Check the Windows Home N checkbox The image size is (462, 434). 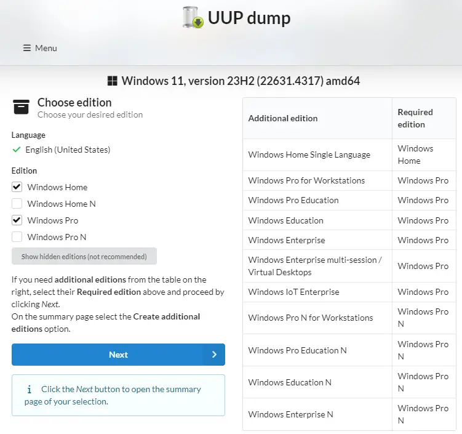point(17,203)
